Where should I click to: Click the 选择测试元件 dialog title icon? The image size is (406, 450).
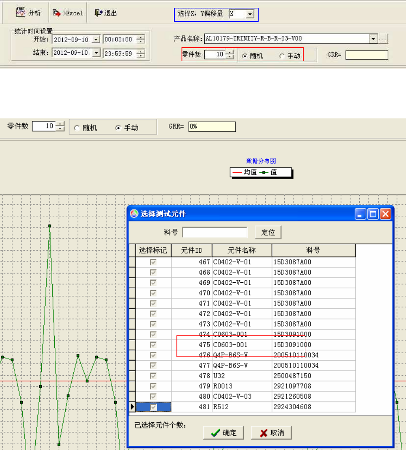pyautogui.click(x=134, y=214)
